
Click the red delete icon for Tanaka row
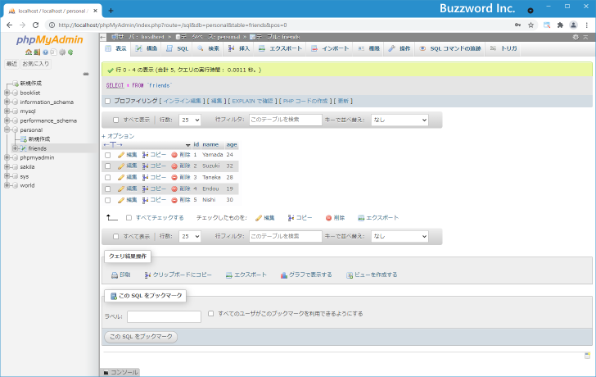[174, 177]
